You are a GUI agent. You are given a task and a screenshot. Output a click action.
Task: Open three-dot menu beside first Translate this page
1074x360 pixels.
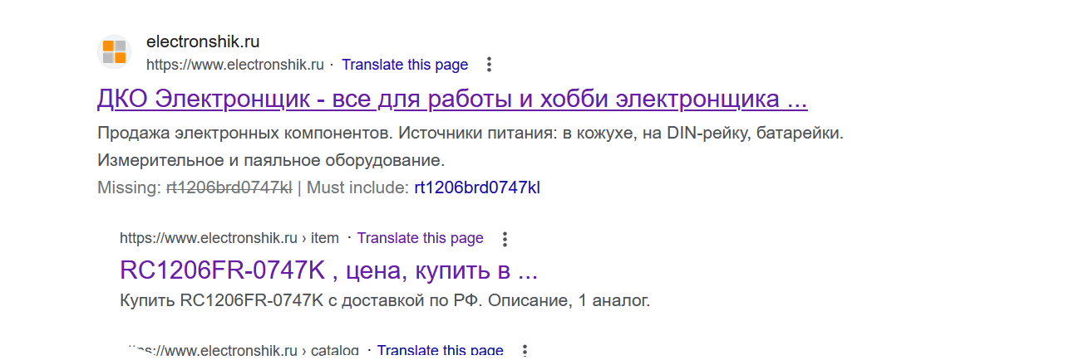(489, 65)
